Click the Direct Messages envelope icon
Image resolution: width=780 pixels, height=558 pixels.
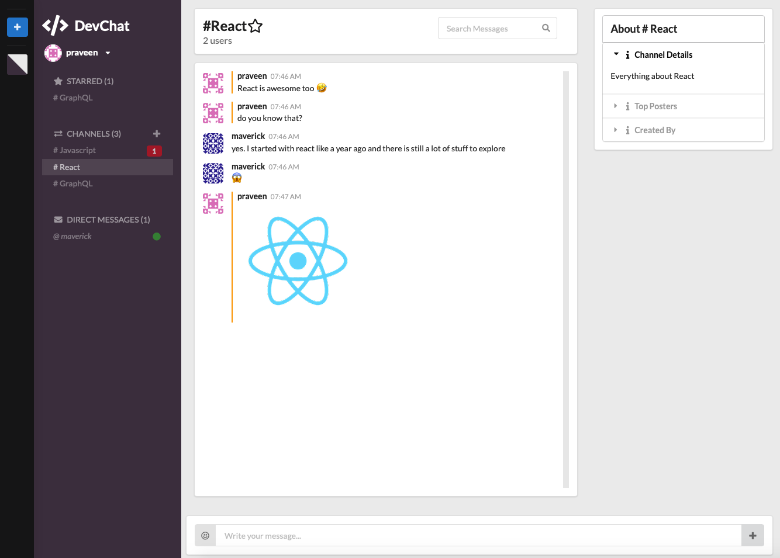pos(58,220)
